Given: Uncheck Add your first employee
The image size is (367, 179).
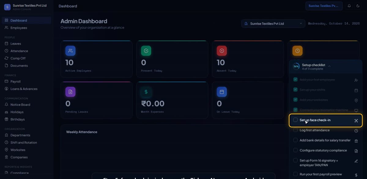Looking at the screenshot, I should [x=295, y=79].
